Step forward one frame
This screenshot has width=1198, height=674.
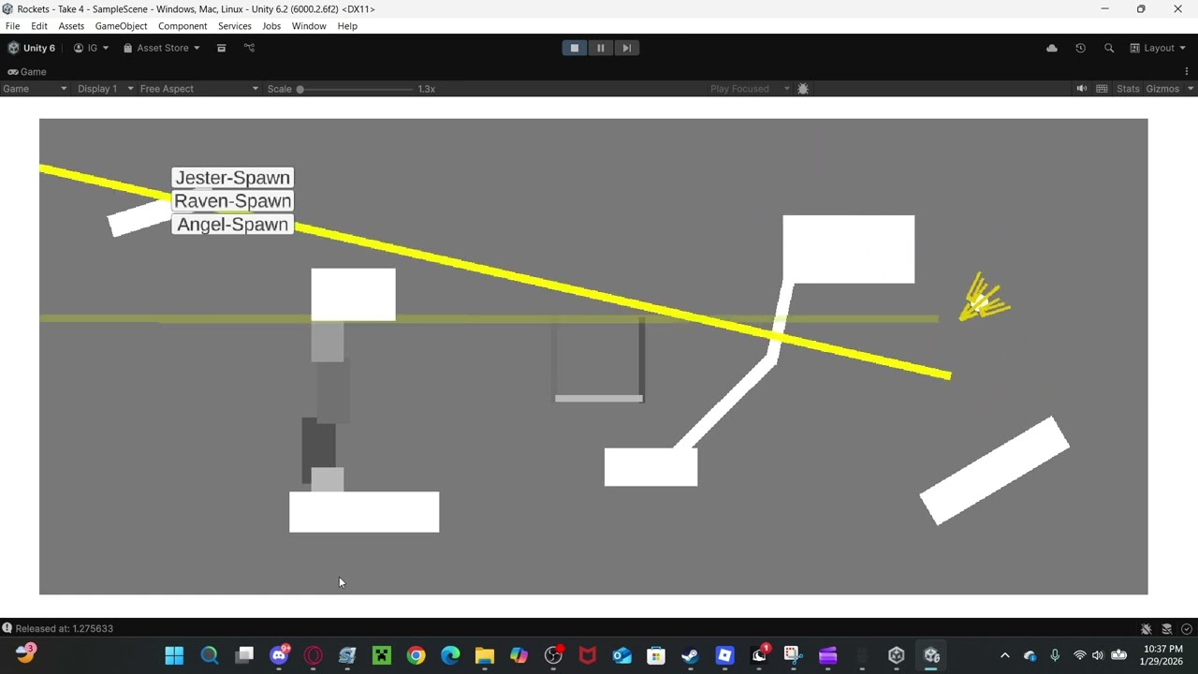click(627, 48)
